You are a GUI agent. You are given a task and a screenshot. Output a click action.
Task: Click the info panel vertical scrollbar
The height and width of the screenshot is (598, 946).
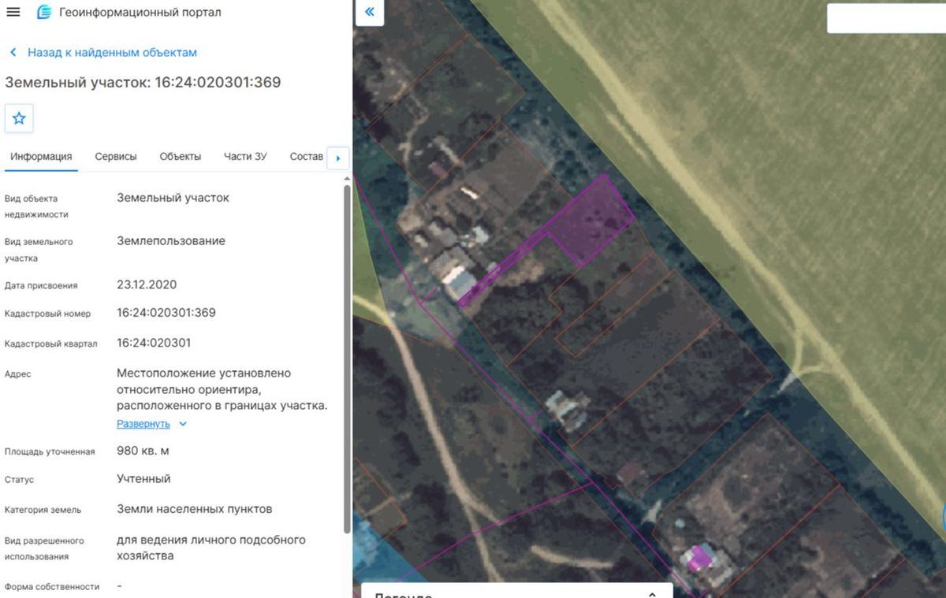pos(347,358)
